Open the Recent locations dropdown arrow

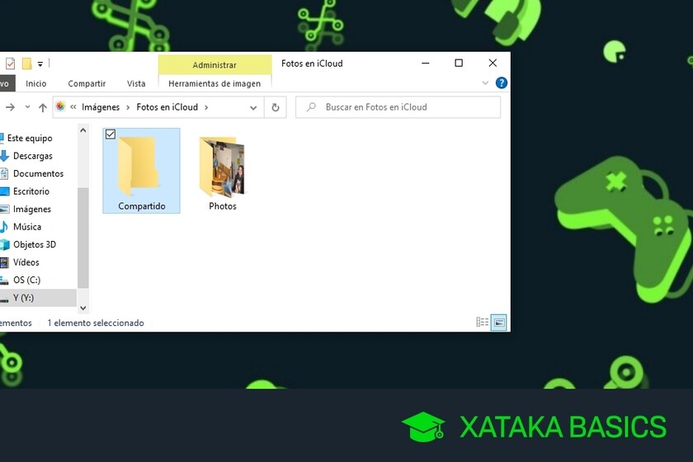point(27,107)
